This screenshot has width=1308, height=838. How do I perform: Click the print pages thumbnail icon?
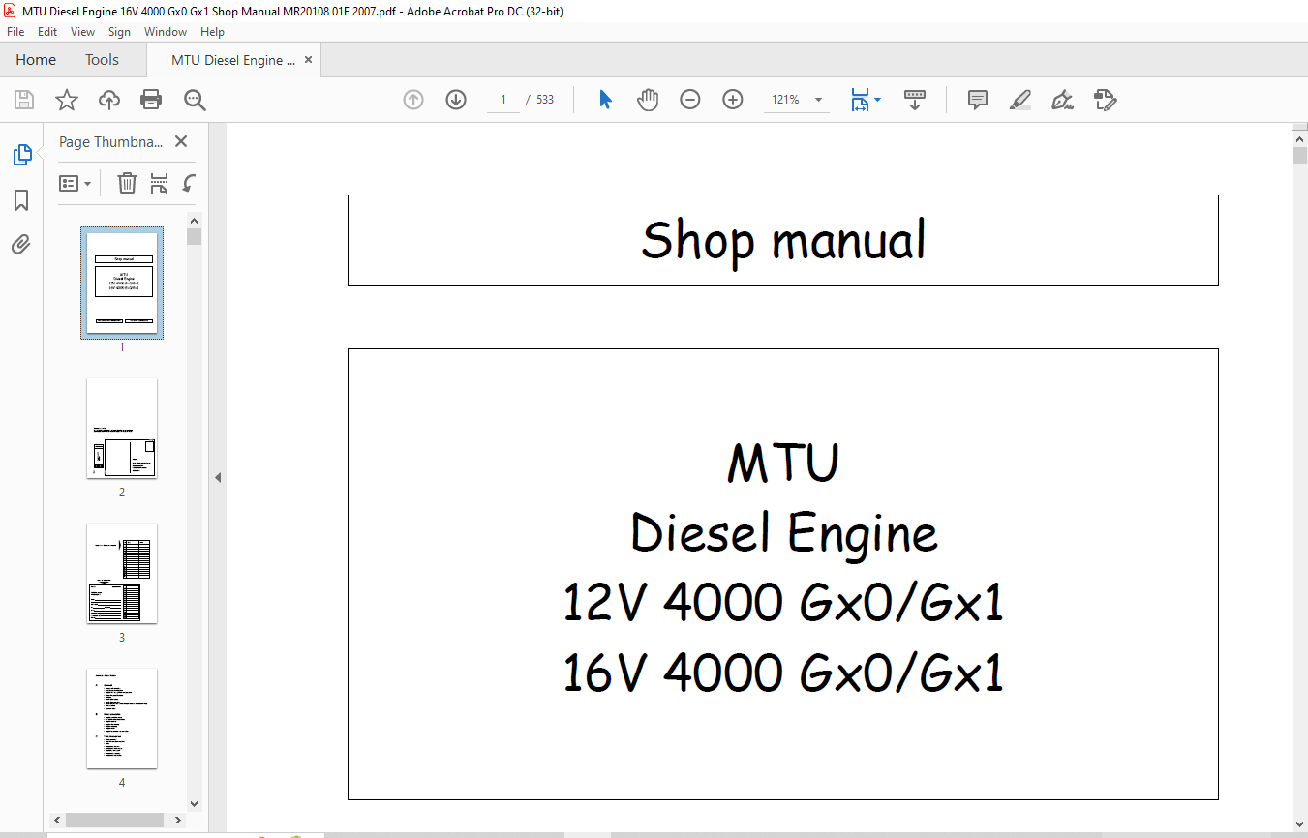point(160,183)
